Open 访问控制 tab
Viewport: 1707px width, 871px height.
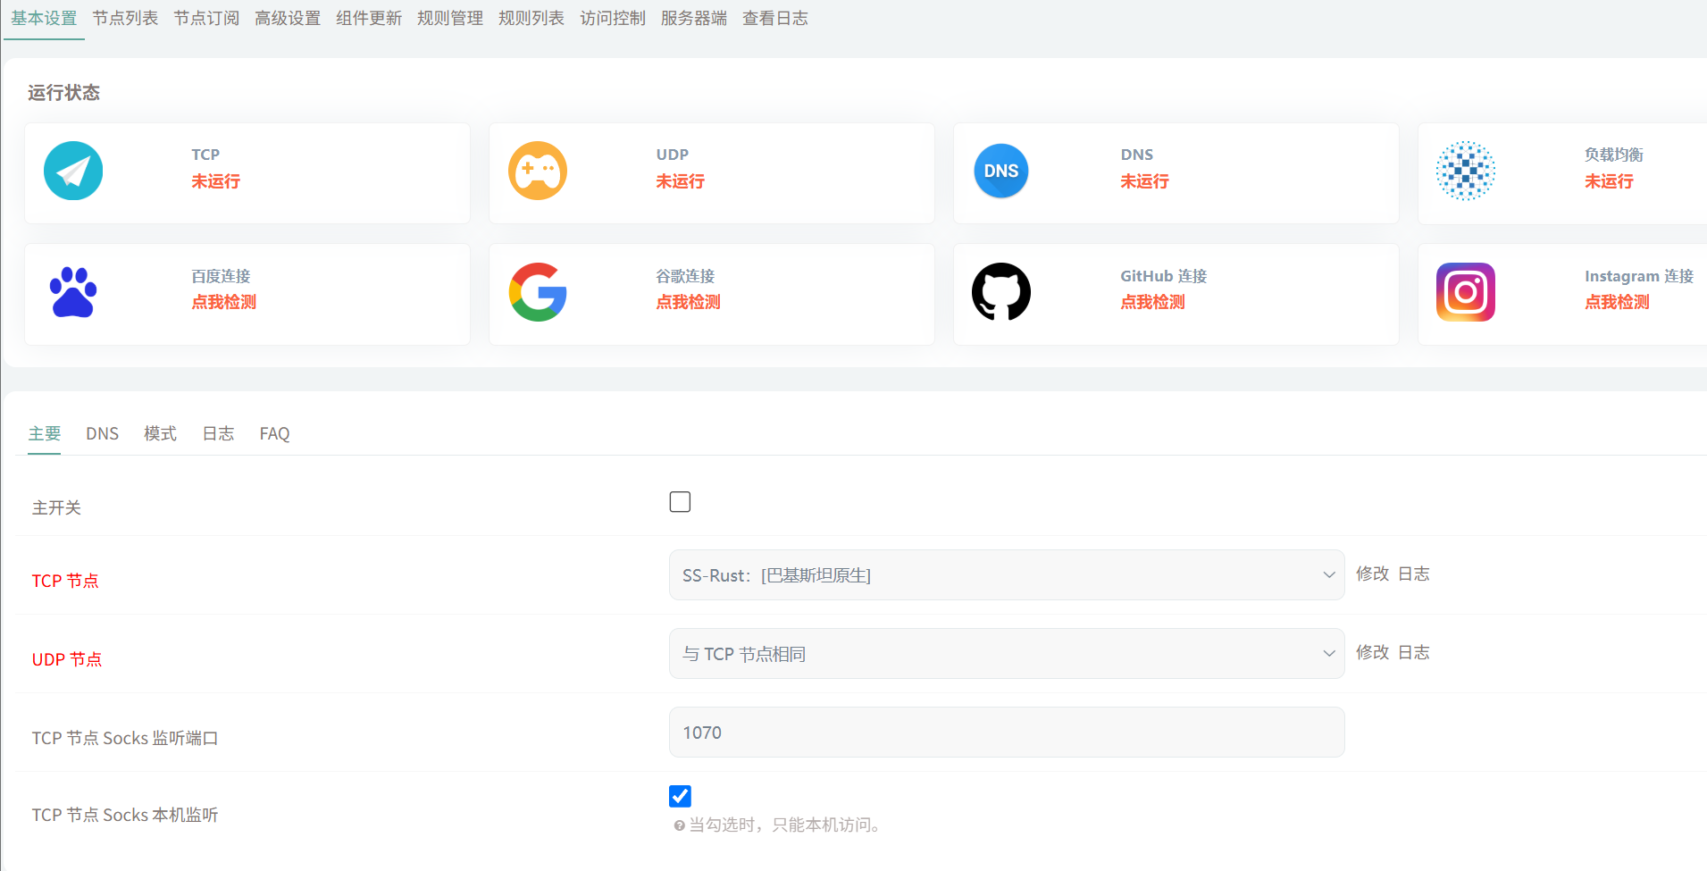coord(613,18)
